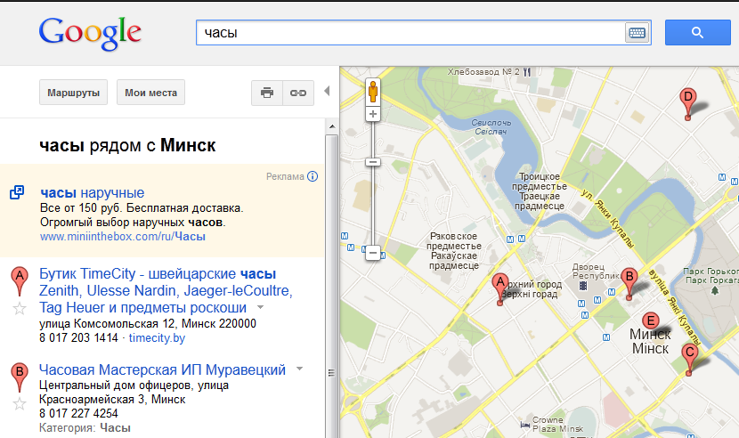The height and width of the screenshot is (438, 739).
Task: Click the Троицкое предместье map label
Action: (540, 191)
